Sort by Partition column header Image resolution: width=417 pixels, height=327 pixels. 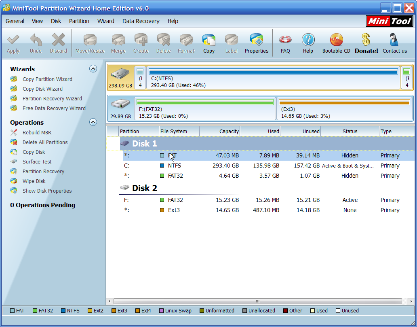point(139,131)
